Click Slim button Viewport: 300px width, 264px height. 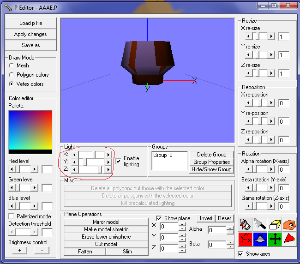(x=127, y=252)
